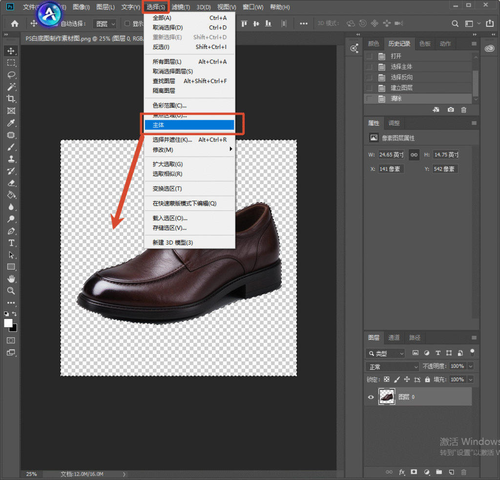
Task: Click the foreground color swatch
Action: click(x=8, y=323)
